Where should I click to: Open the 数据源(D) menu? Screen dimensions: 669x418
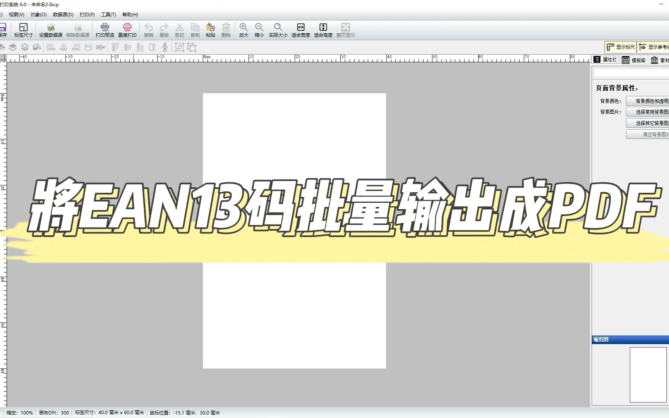pos(63,15)
